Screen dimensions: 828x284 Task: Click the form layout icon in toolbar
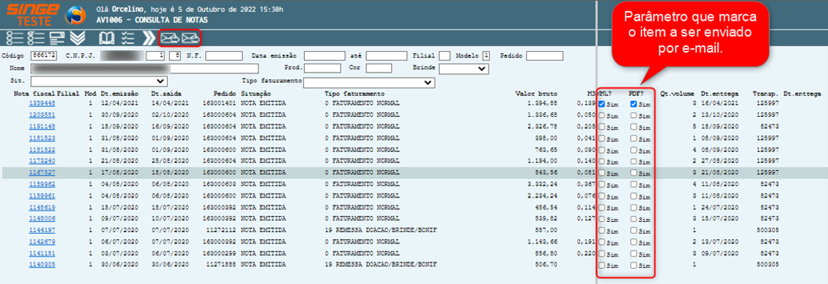pyautogui.click(x=57, y=38)
